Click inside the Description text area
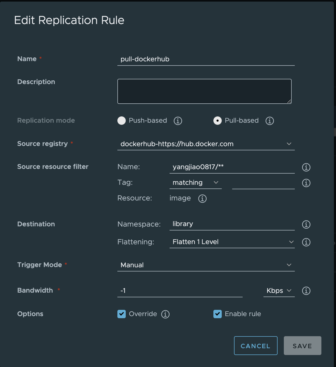Image resolution: width=336 pixels, height=367 pixels. (x=204, y=91)
